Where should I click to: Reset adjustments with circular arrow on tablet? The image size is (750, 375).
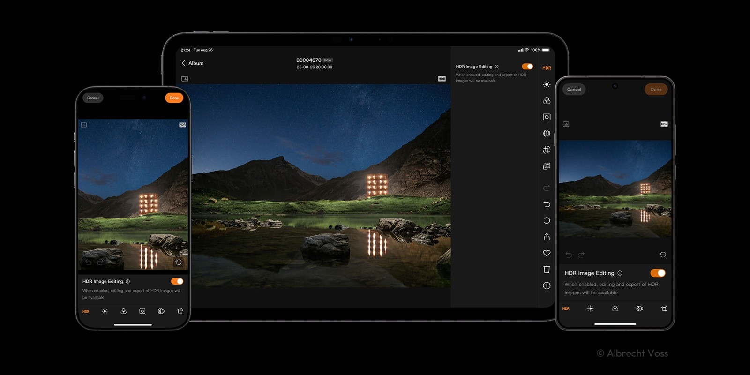click(x=547, y=220)
